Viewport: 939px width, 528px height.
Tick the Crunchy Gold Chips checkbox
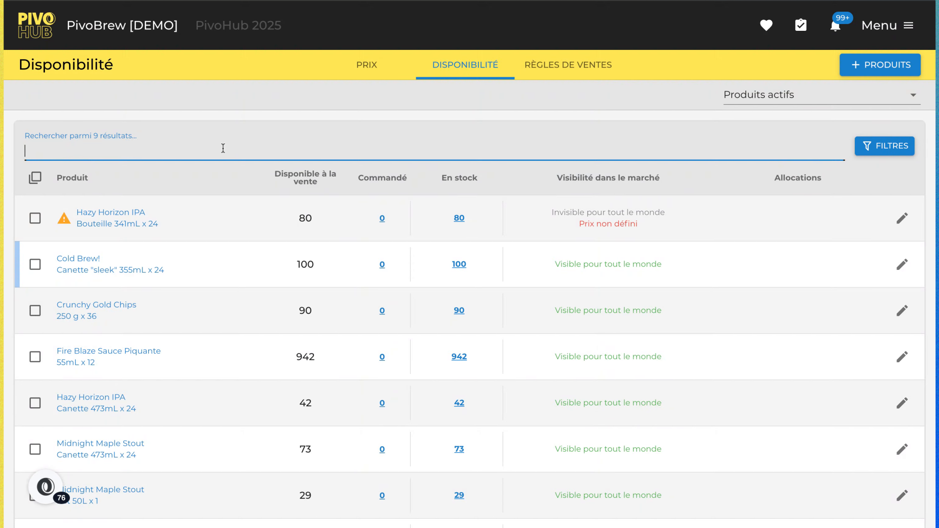tap(35, 311)
